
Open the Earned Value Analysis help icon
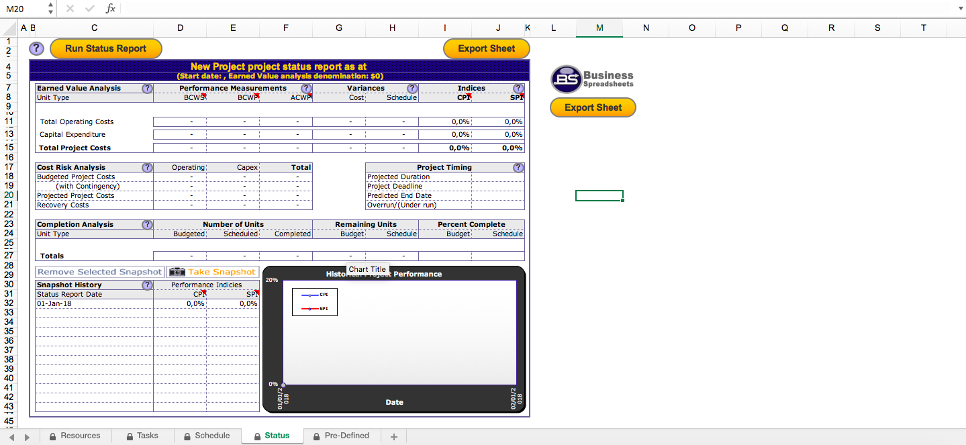point(148,88)
